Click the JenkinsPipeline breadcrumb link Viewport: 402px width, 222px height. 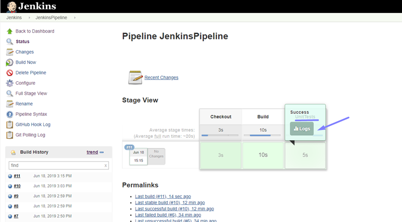51,18
